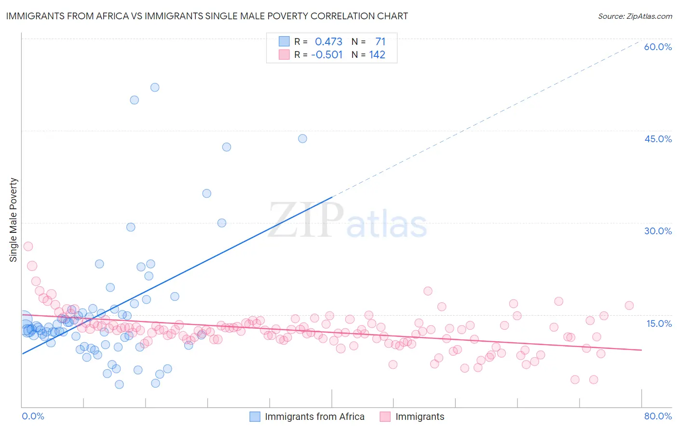
Task: Click the blue data point near 42%
Action: coord(227,147)
